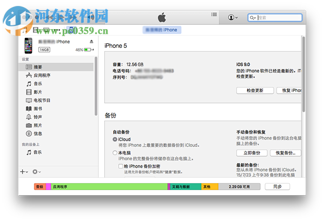Click the main pane vertical scrollbar
Screen dimensions: 324x221
point(303,74)
